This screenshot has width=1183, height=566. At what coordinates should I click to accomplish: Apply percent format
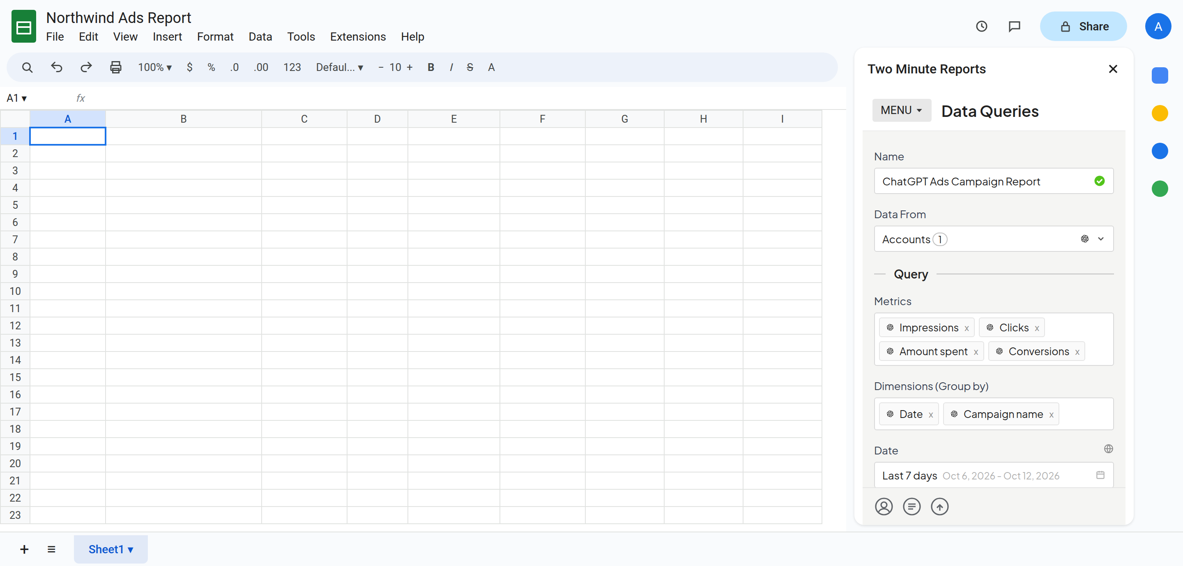coord(211,67)
